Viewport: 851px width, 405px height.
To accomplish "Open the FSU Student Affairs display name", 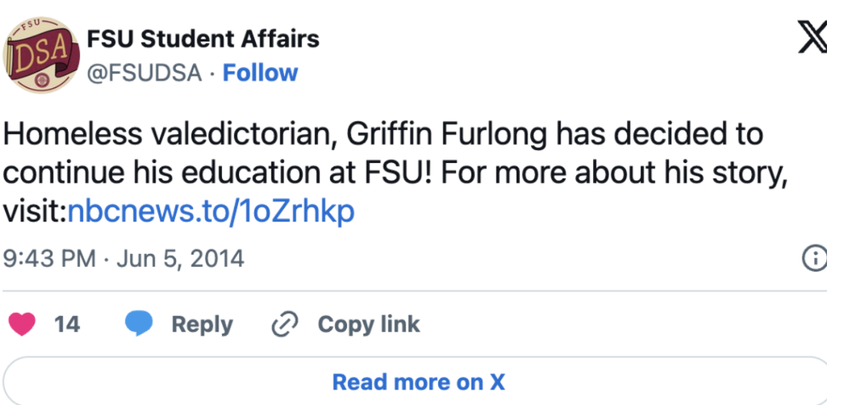I will (x=203, y=39).
